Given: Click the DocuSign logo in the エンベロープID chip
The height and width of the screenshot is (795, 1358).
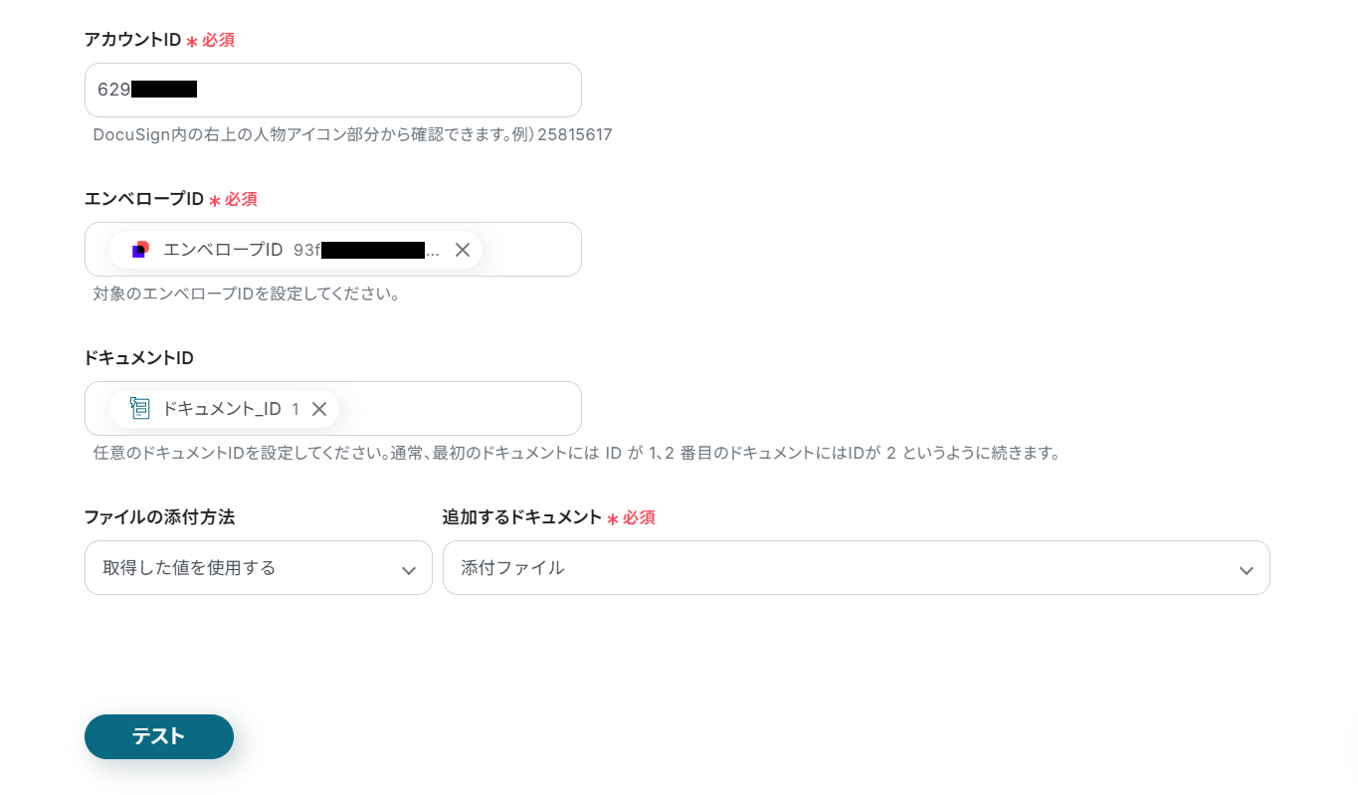Looking at the screenshot, I should click(140, 250).
